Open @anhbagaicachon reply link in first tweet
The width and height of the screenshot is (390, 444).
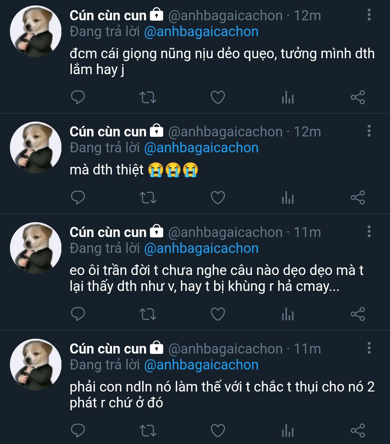point(201,32)
